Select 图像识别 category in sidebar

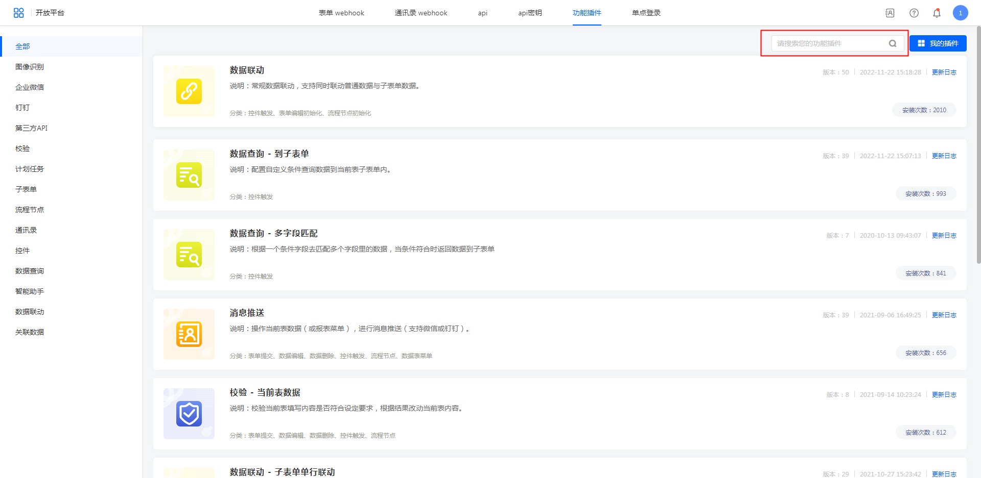point(30,67)
